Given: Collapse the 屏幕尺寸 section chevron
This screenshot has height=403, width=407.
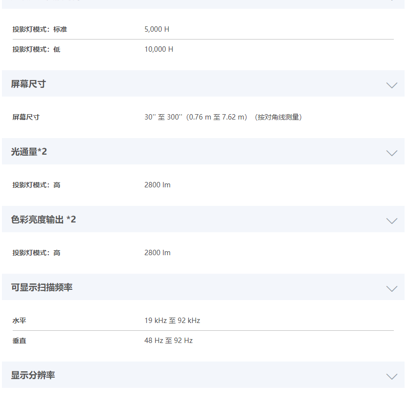Looking at the screenshot, I should pos(392,85).
